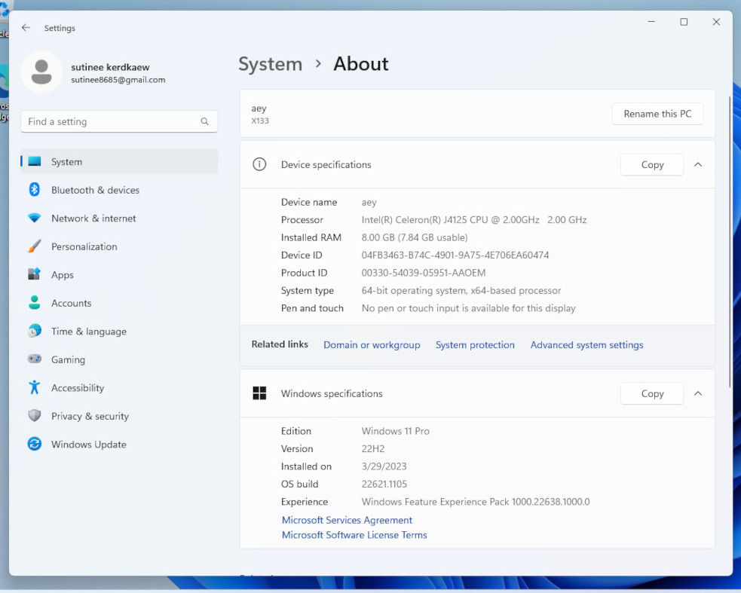Click the Version value 22H2

(373, 449)
